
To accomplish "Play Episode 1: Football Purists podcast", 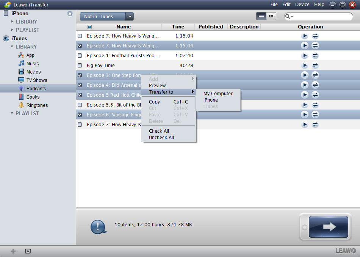I will click(x=304, y=56).
